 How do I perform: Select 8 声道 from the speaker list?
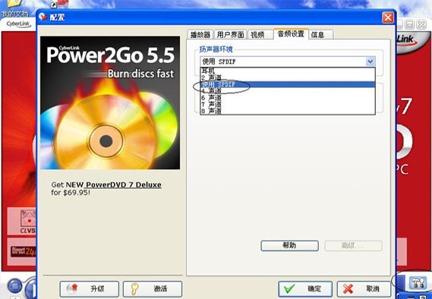[x=287, y=111]
